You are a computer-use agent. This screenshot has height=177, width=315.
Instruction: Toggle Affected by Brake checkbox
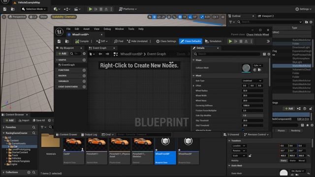pos(243,130)
